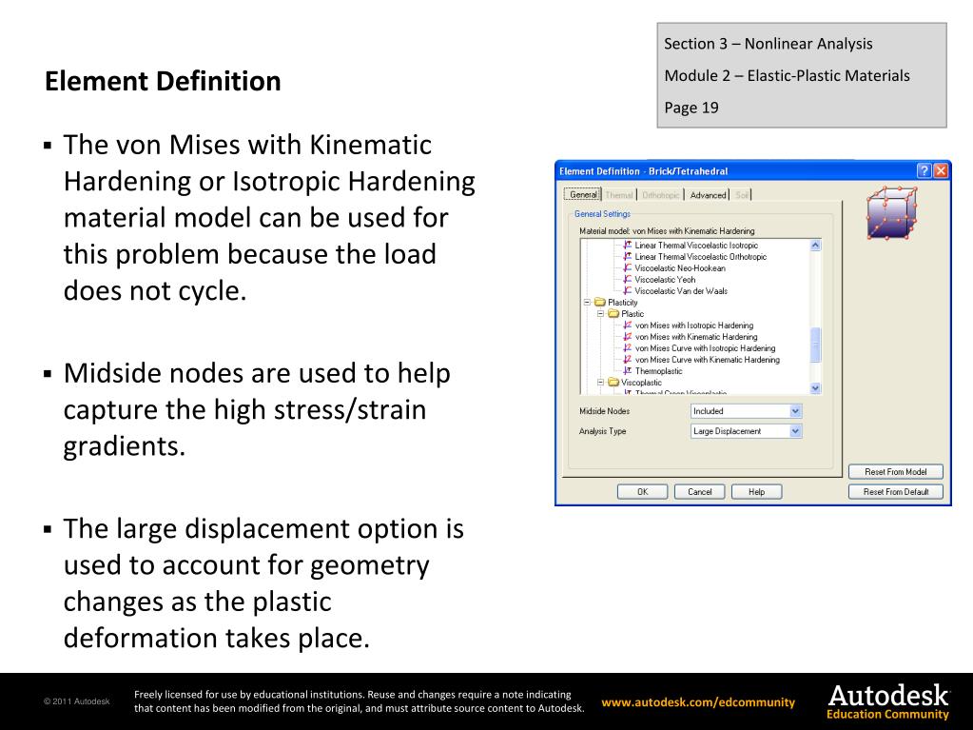Click the Viscoelastic Neo-Hookean material icon
Image resolution: width=973 pixels, height=730 pixels.
628,268
